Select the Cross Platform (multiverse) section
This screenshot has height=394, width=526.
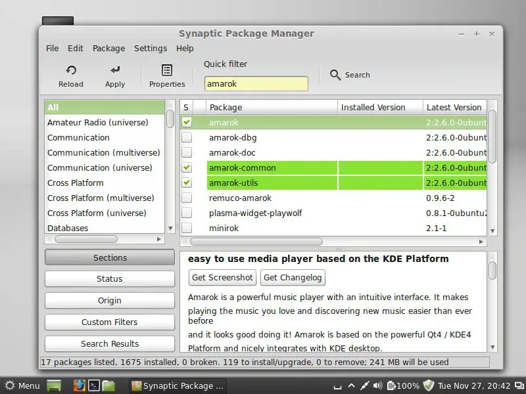tap(105, 198)
